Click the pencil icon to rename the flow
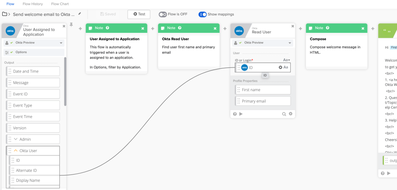Screen dimensions: 397x190 (80, 14)
